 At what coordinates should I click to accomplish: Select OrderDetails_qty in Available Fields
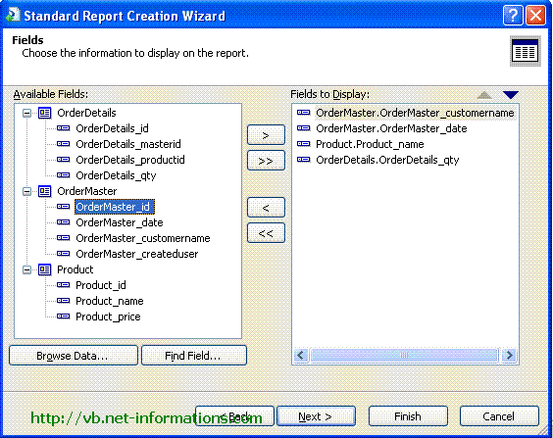coord(116,175)
